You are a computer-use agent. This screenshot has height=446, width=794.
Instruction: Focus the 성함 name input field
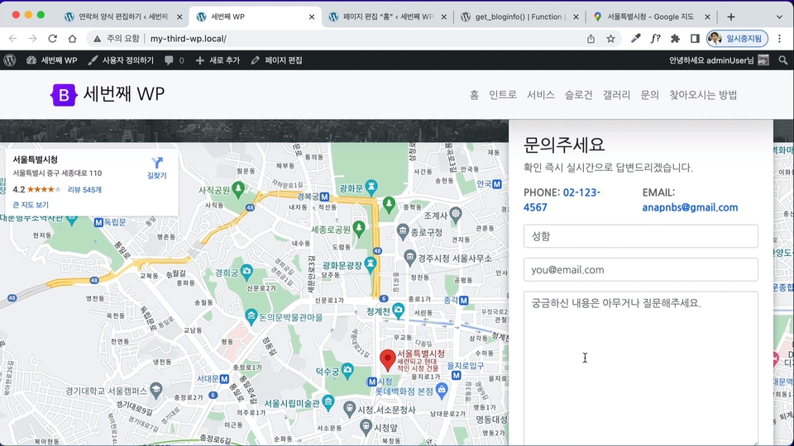tap(640, 236)
